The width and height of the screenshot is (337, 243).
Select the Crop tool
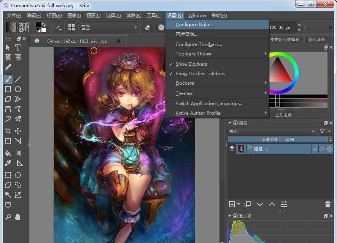(x=8, y=131)
